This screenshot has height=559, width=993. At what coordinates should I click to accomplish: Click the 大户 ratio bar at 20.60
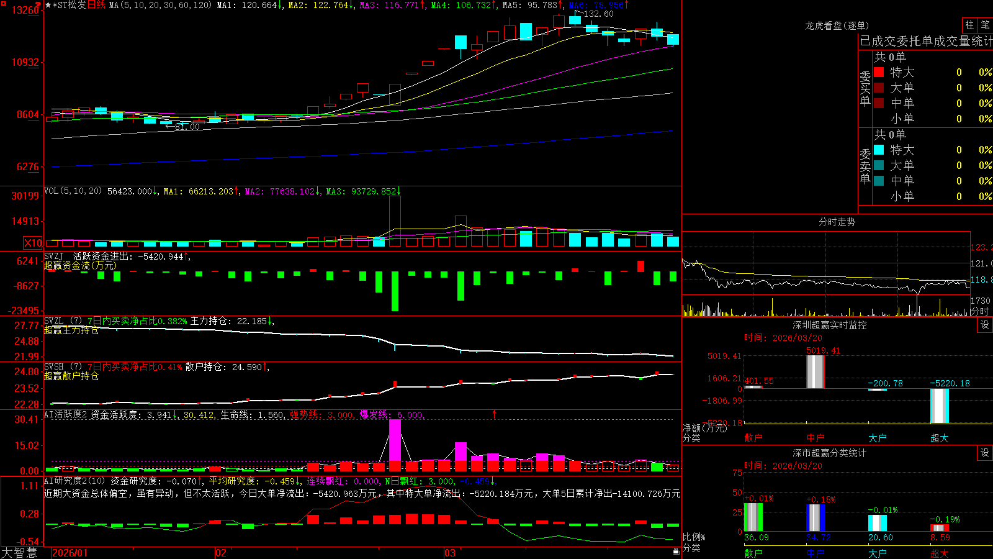point(878,523)
